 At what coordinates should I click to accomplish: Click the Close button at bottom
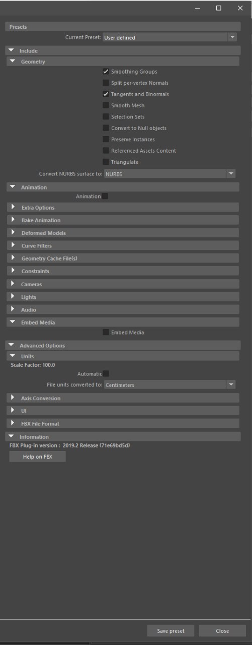coord(222,631)
